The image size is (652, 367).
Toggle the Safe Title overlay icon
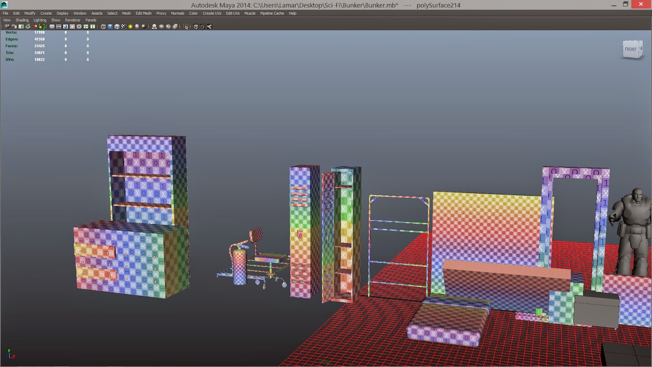(x=93, y=27)
